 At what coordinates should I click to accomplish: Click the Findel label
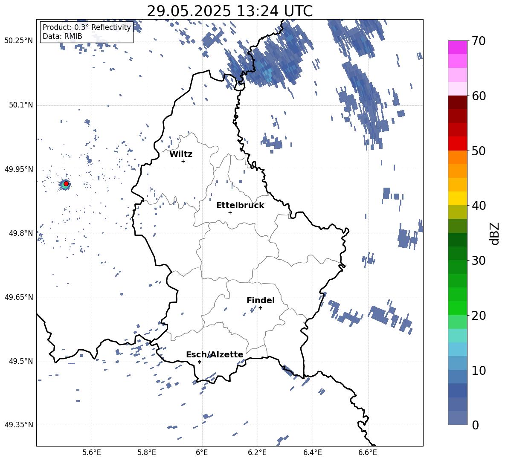click(261, 300)
